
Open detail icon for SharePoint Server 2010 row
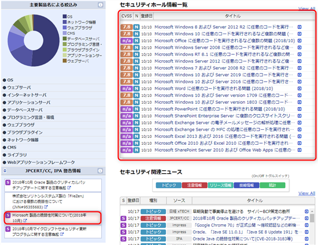pos(299,150)
